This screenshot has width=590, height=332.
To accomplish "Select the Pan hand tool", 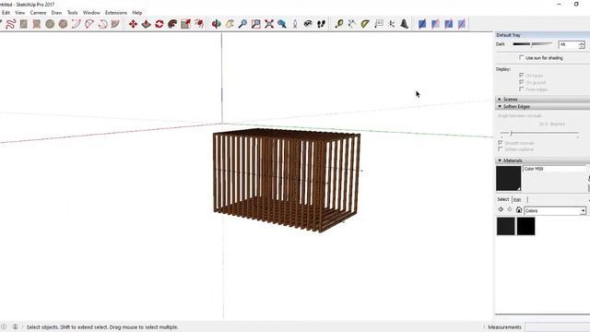I will (x=230, y=24).
